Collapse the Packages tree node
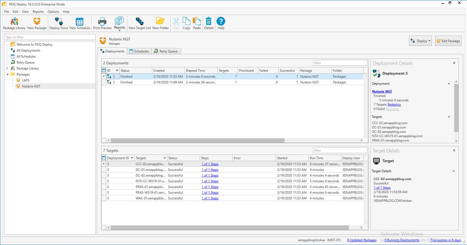The image size is (467, 245). [7, 74]
